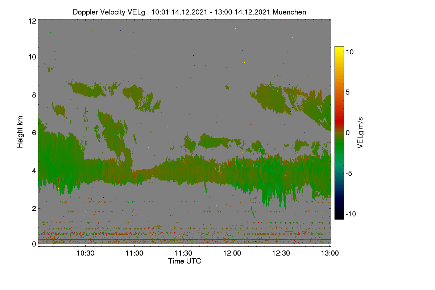Select the 11:00 time axis tick label
Image resolution: width=435 pixels, height=290 pixels.
134,253
